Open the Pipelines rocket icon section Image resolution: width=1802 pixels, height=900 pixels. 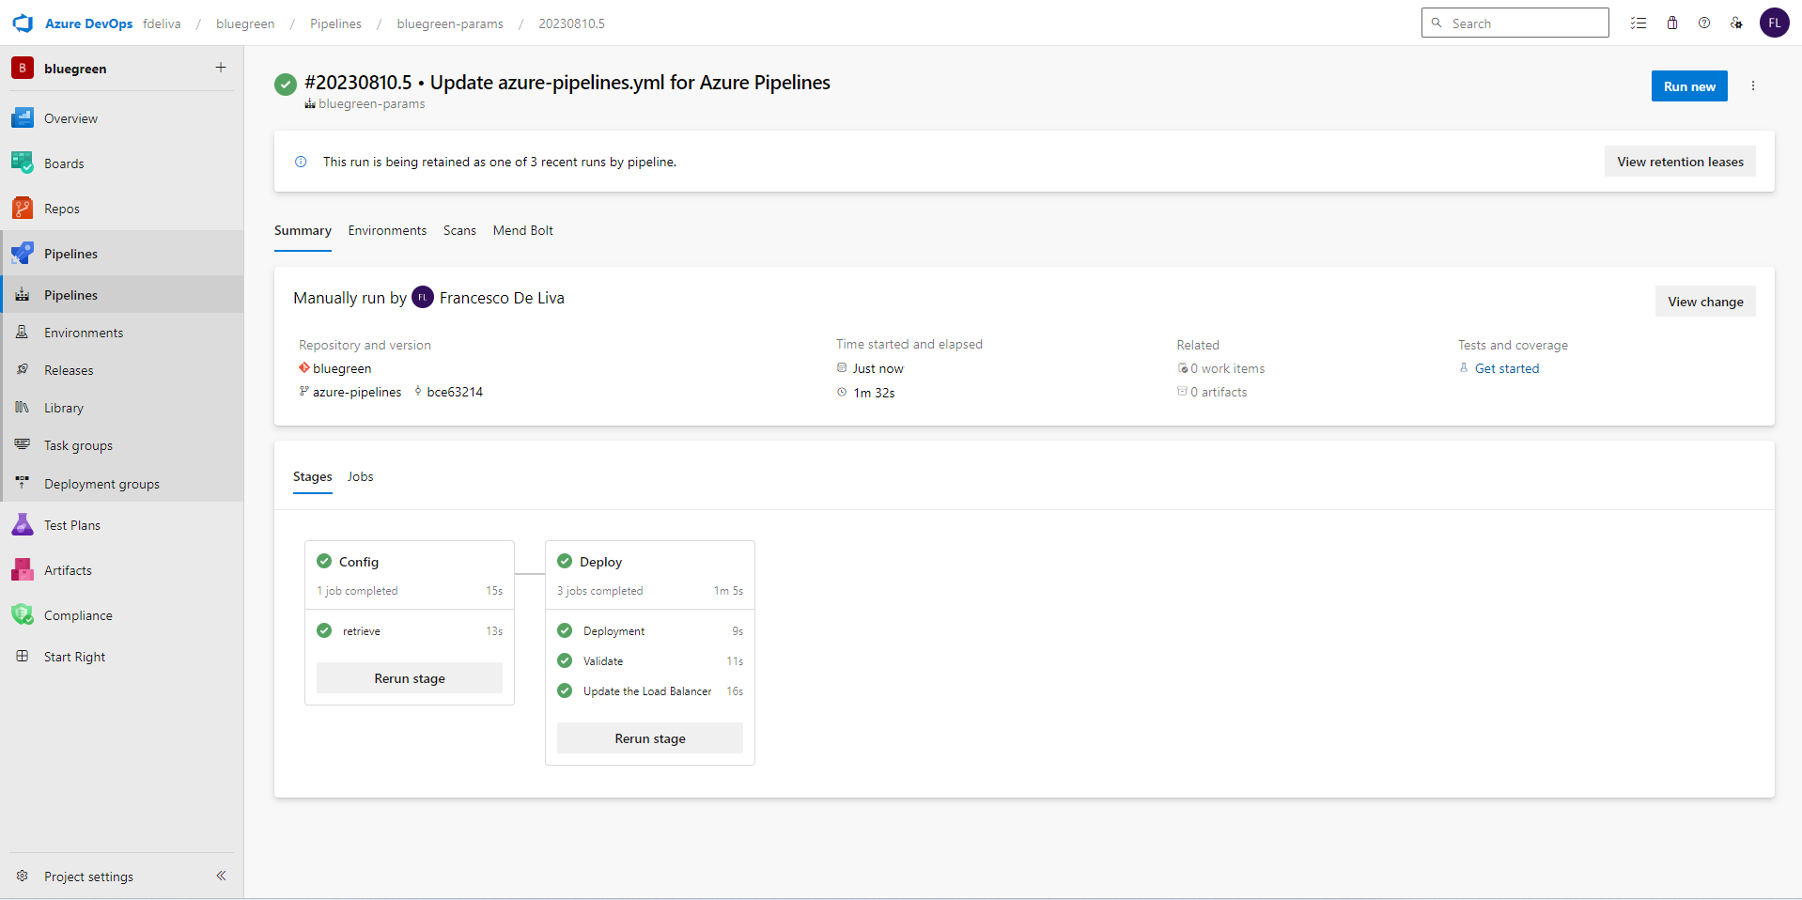[x=23, y=254]
